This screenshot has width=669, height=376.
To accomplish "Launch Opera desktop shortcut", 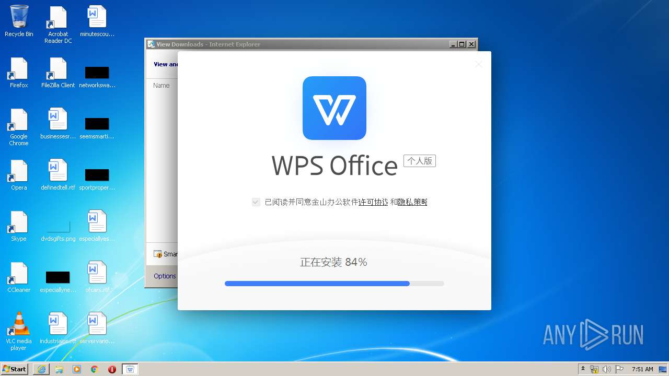I will [x=19, y=175].
